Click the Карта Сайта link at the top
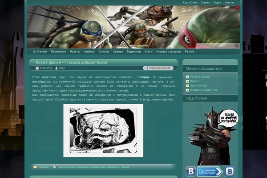The image size is (267, 178). (x=190, y=3)
